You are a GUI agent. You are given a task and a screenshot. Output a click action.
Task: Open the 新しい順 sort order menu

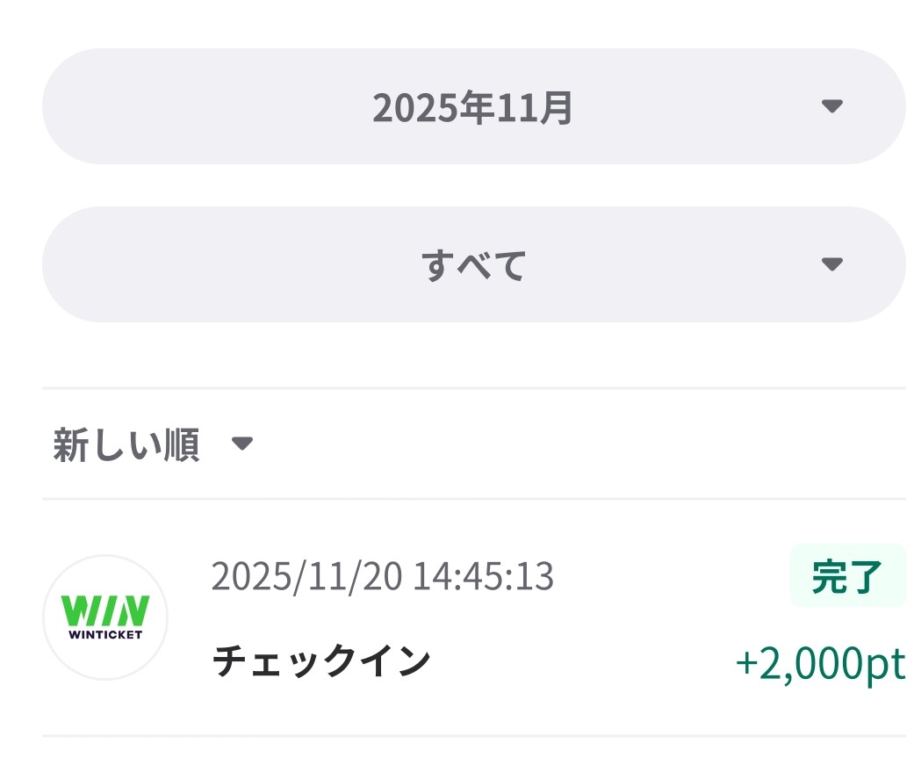click(151, 444)
